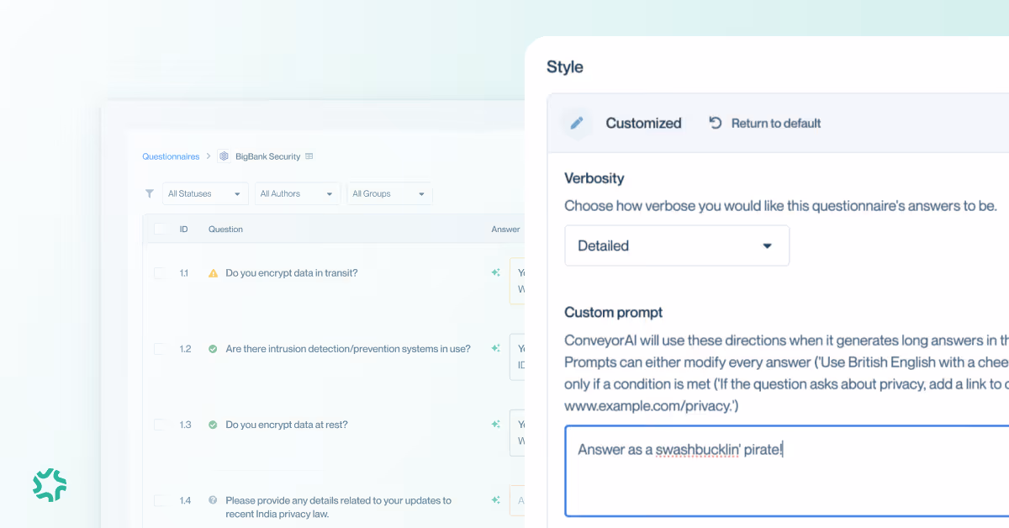This screenshot has width=1009, height=528.
Task: Click the AI sparkle icon on row 1.2
Action: coord(496,349)
